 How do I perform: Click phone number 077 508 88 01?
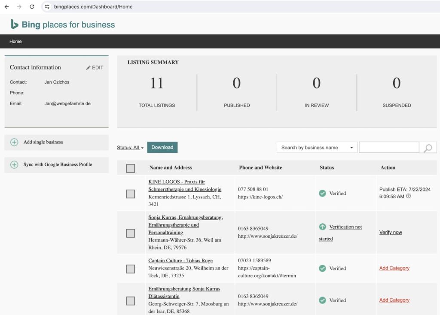253,189
